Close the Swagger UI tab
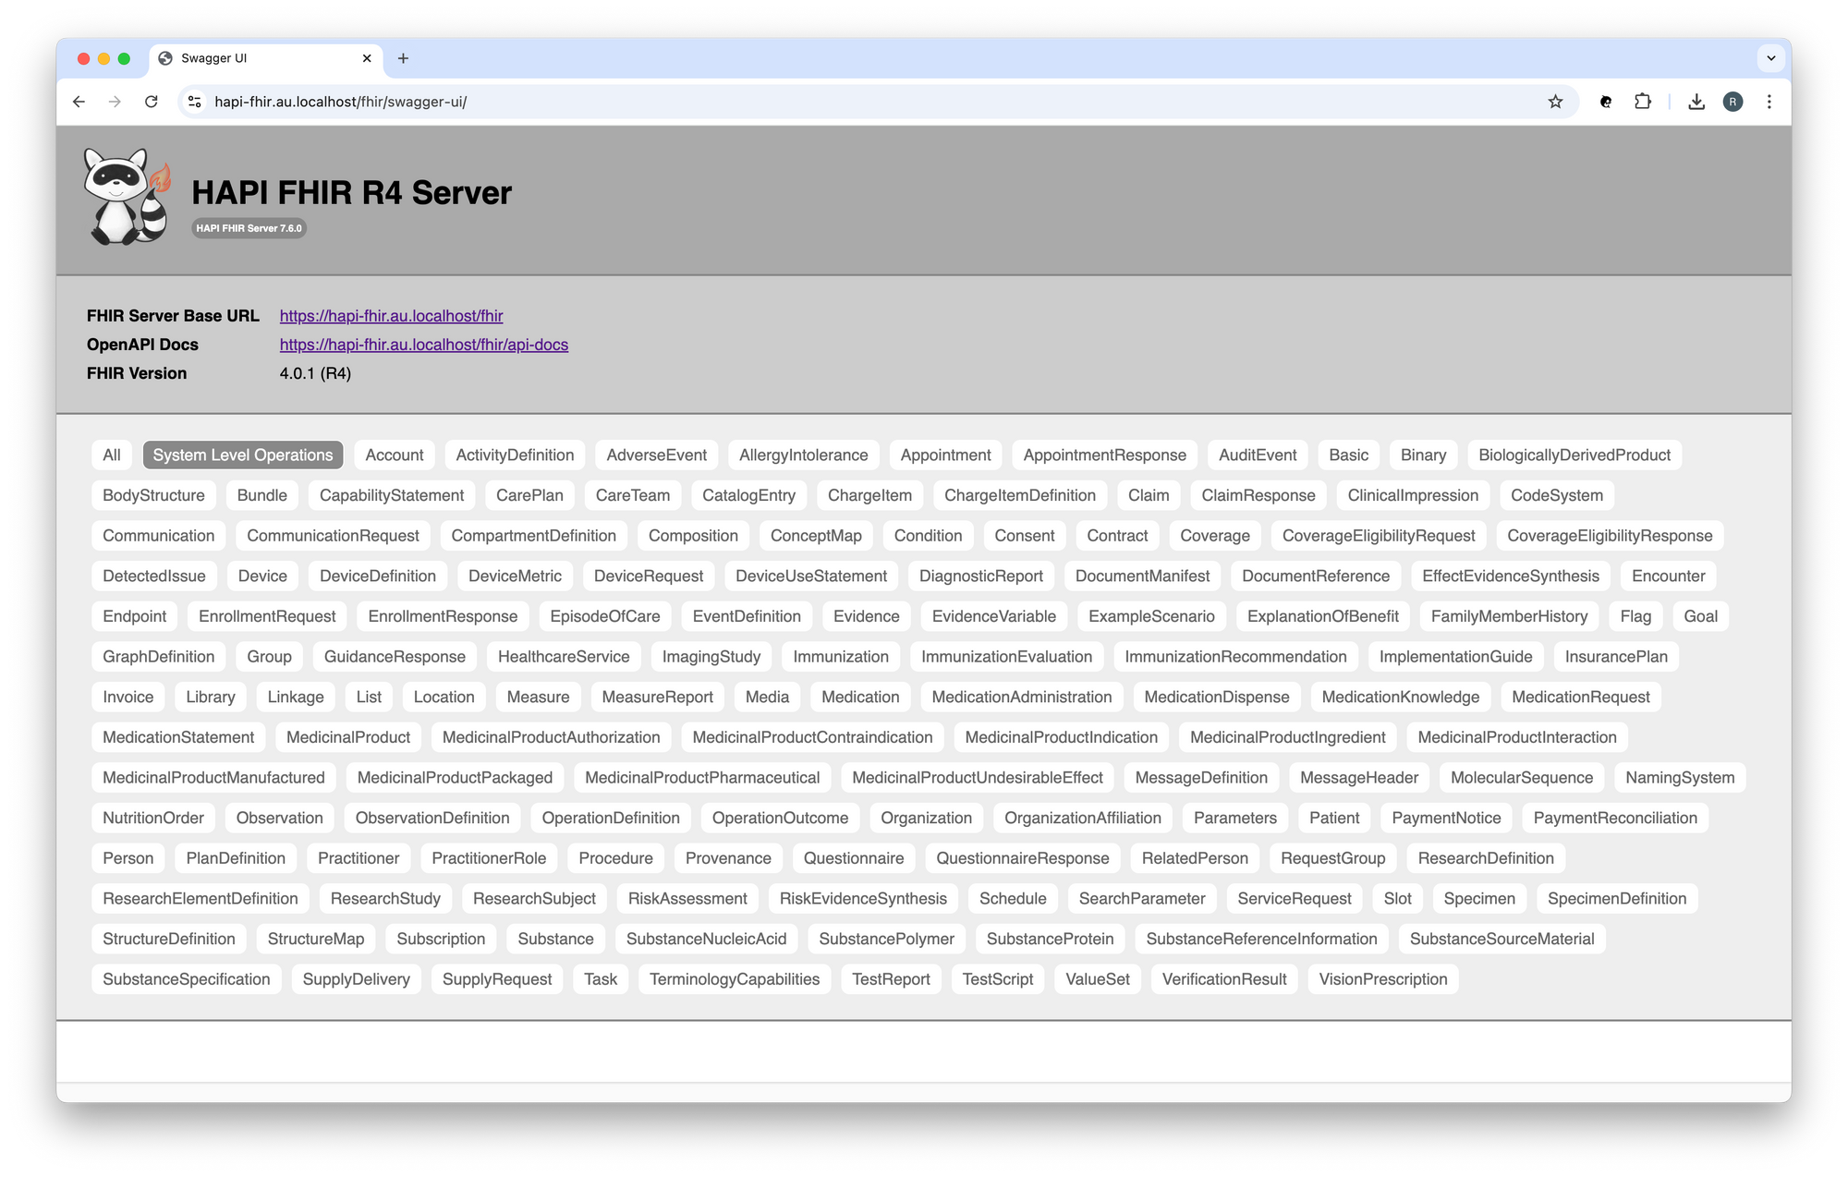 point(367,58)
